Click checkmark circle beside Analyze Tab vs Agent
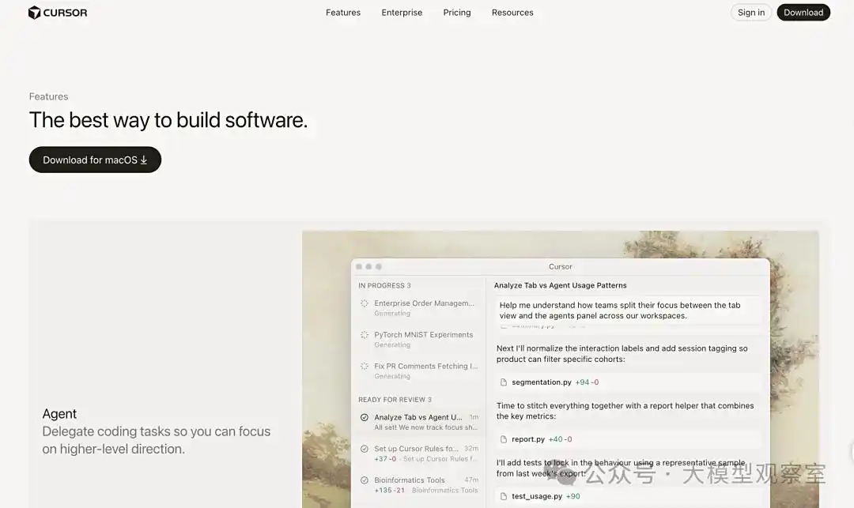Viewport: 854px width, 508px height. [x=365, y=417]
